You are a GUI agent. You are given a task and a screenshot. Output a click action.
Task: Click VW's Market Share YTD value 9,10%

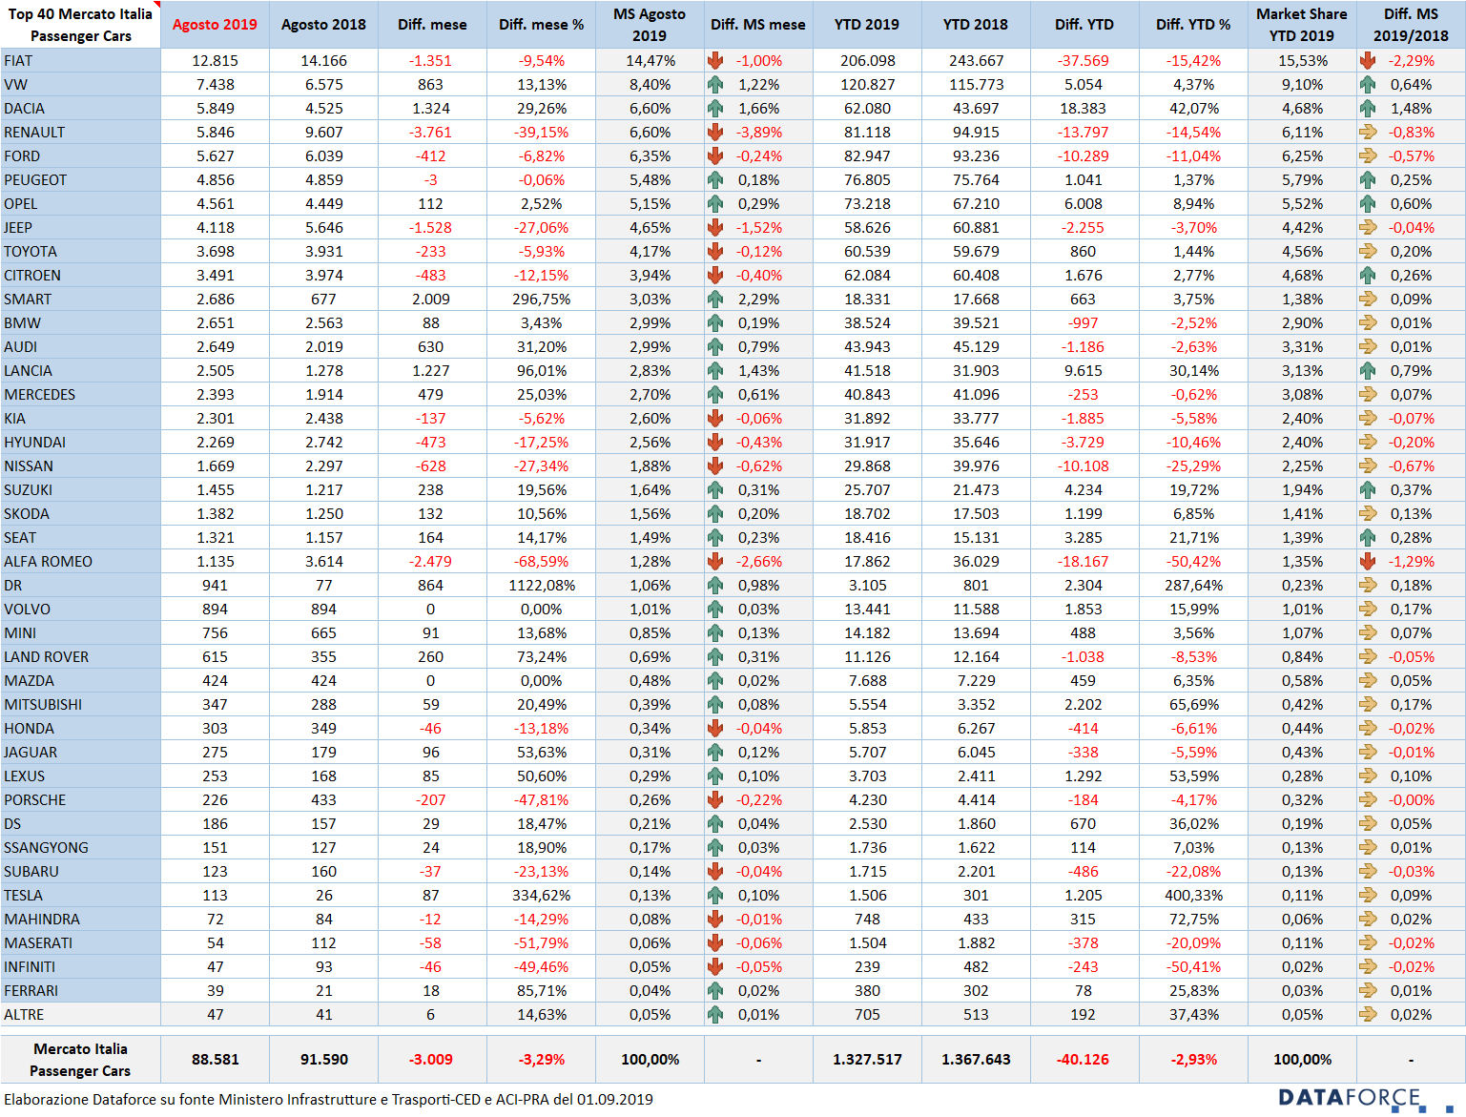point(1302,84)
